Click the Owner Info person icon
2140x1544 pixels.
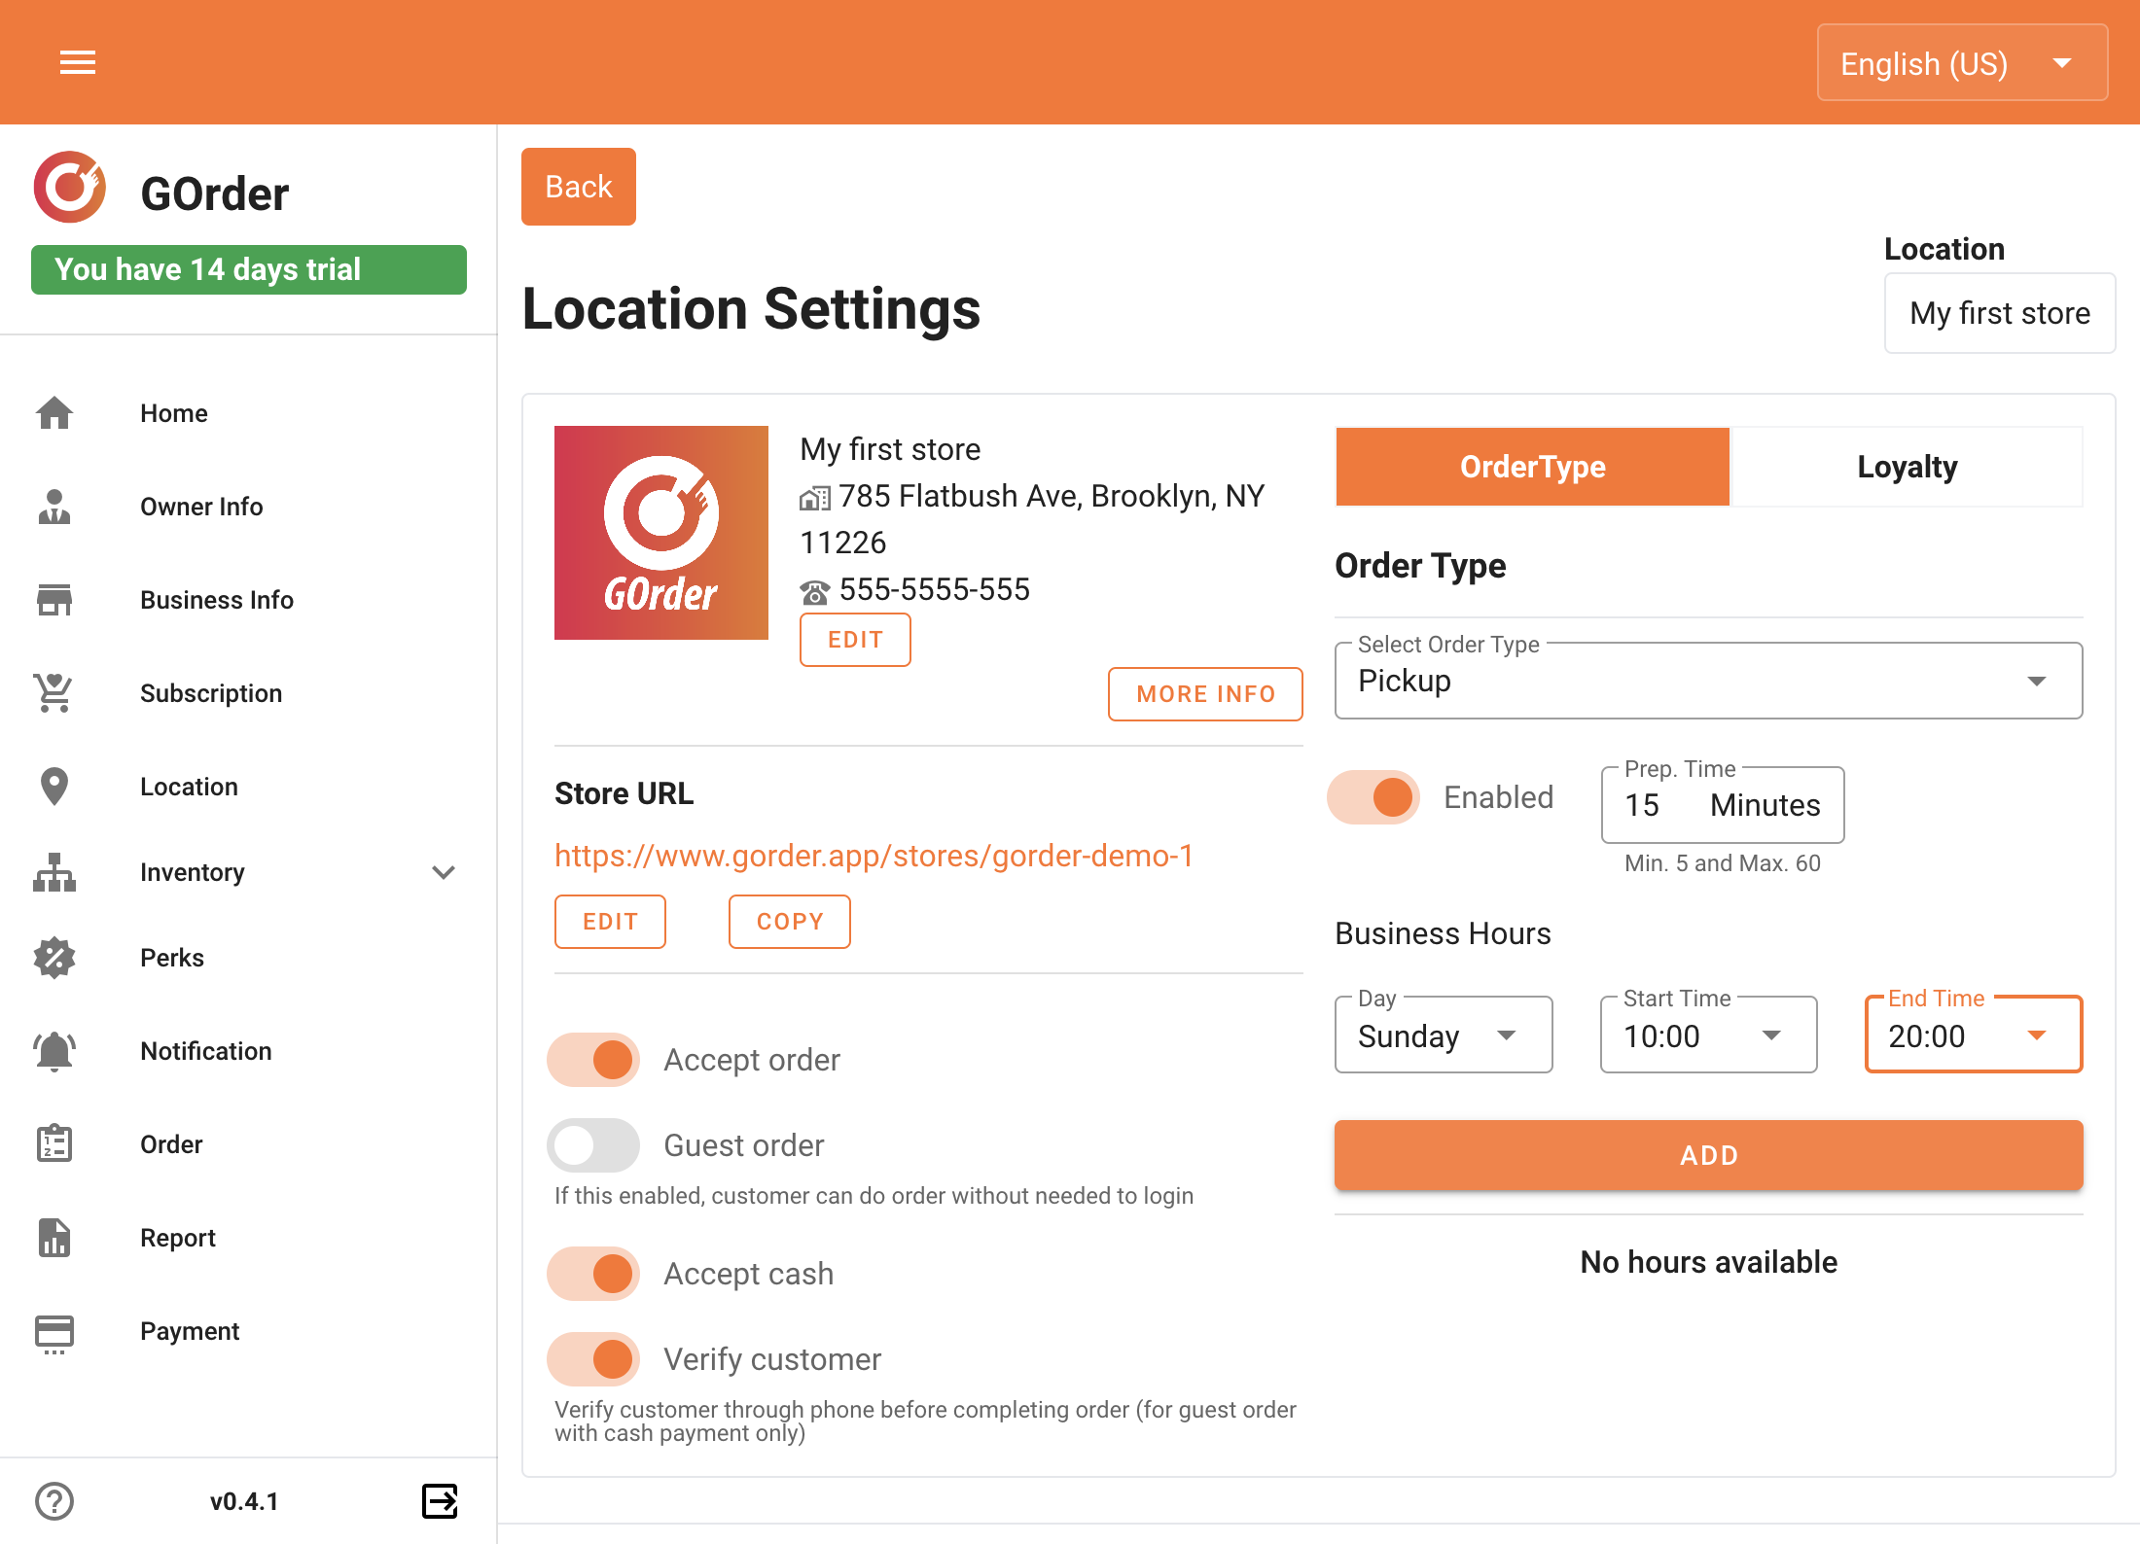tap(54, 507)
